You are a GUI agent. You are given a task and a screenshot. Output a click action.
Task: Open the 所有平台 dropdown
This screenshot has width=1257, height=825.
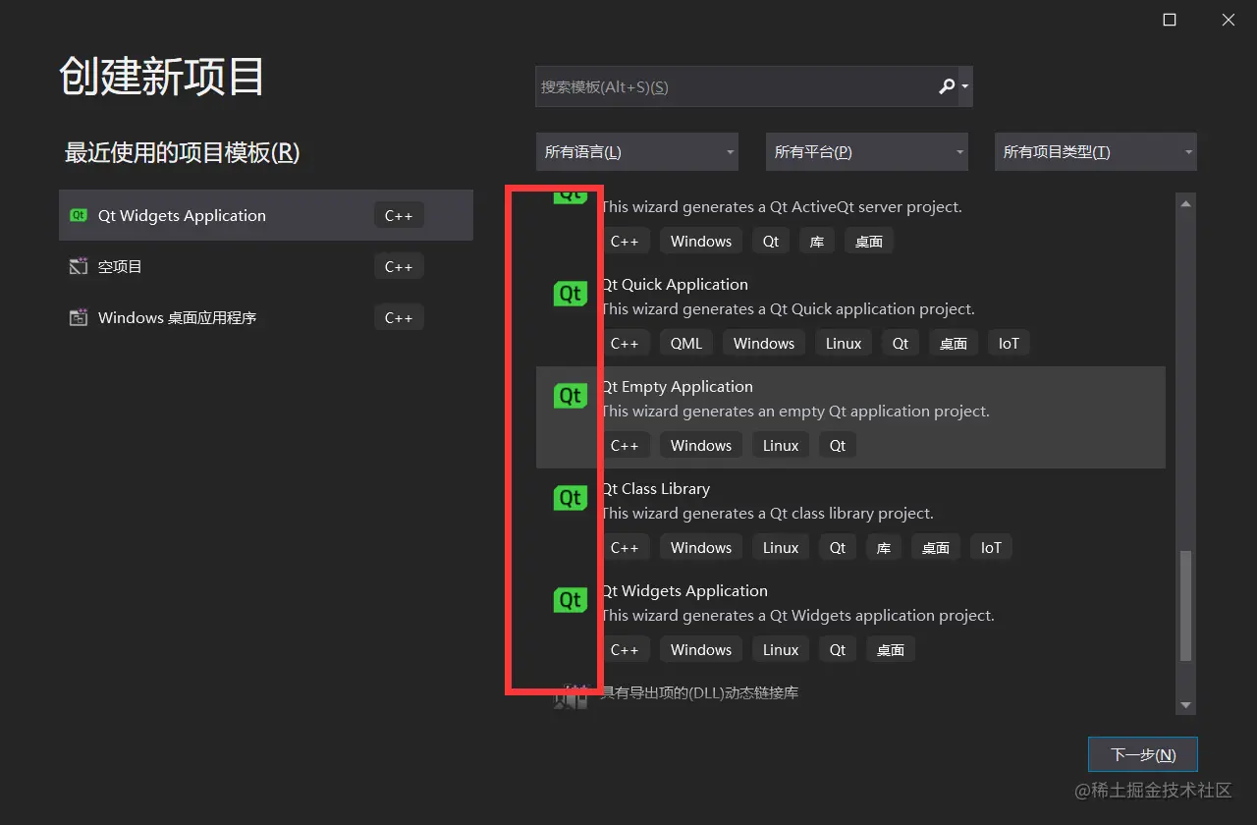(867, 151)
